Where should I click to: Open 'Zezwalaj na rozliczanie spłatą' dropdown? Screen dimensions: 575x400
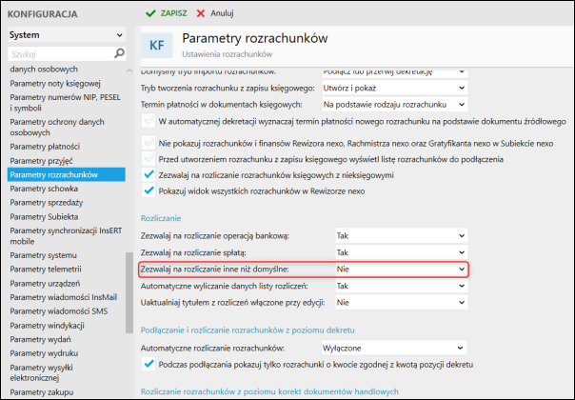(x=401, y=252)
